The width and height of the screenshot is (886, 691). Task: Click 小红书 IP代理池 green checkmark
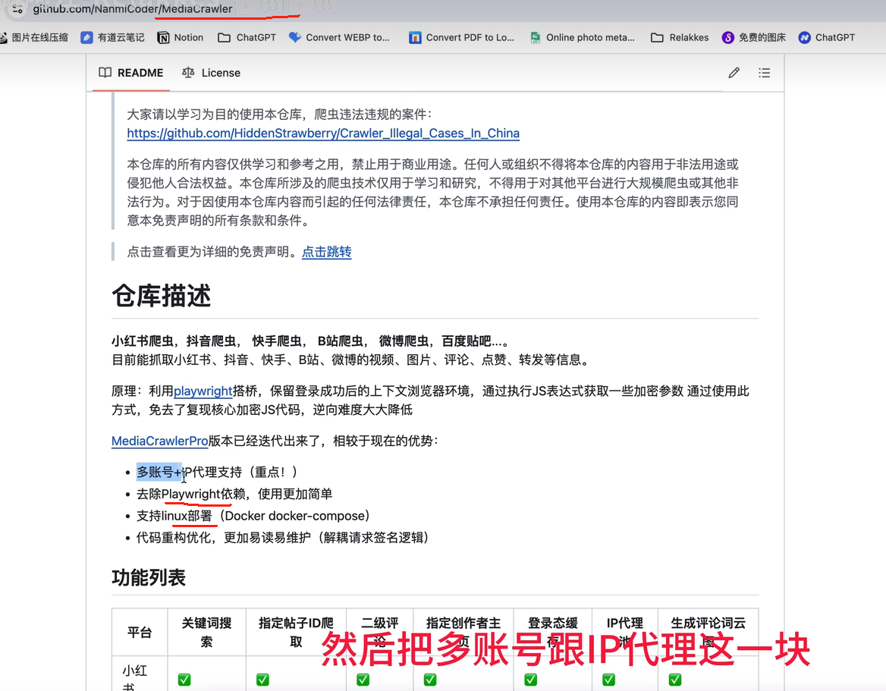click(x=608, y=679)
